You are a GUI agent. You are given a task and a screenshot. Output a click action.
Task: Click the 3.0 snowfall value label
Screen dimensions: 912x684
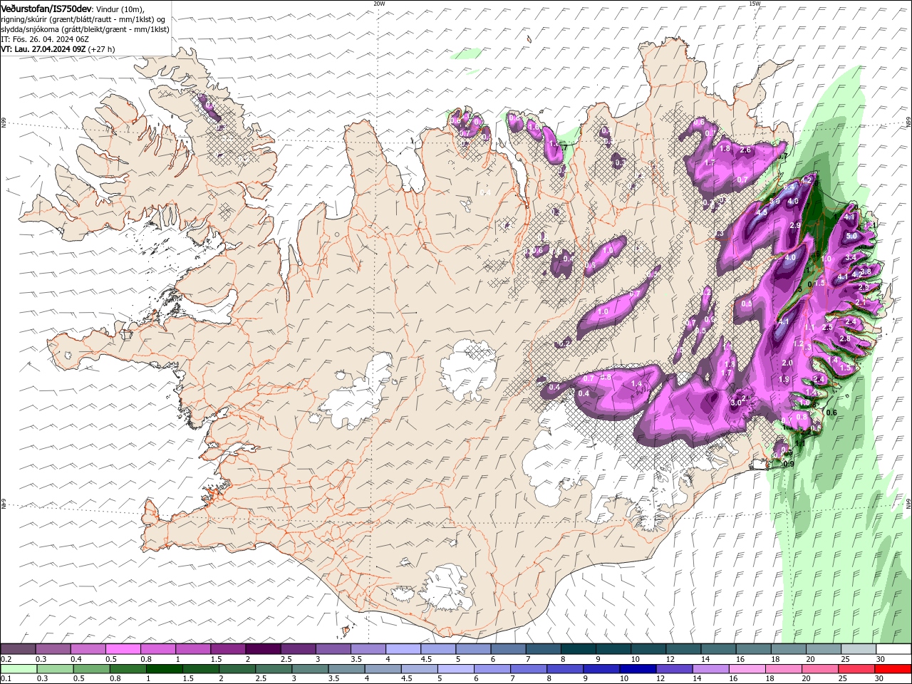(x=737, y=403)
